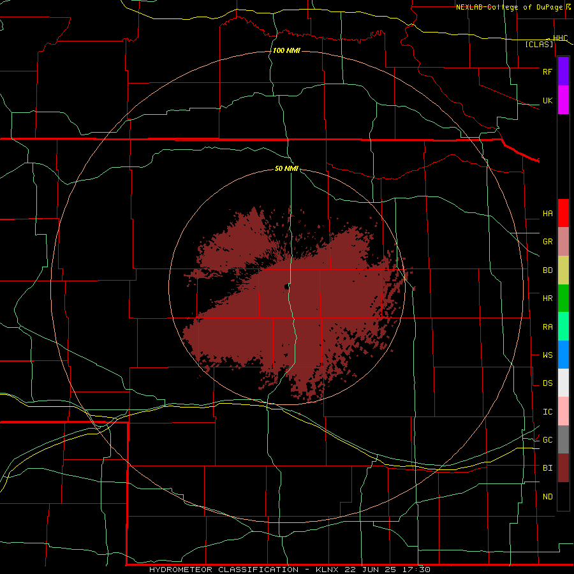
Task: Click the 100 NMI range ring label
Action: pyautogui.click(x=286, y=50)
